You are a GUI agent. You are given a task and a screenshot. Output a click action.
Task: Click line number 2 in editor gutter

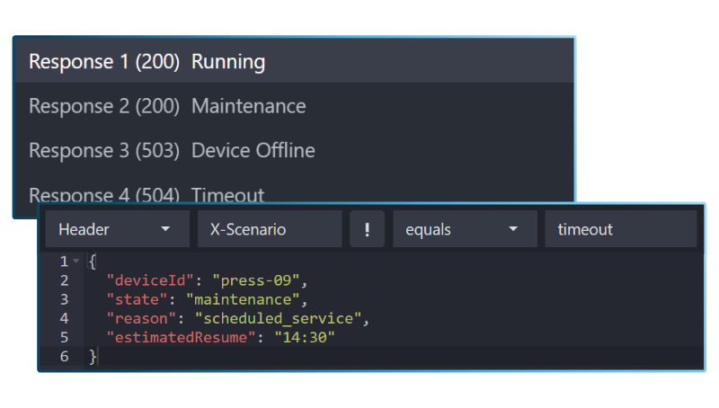coord(64,280)
